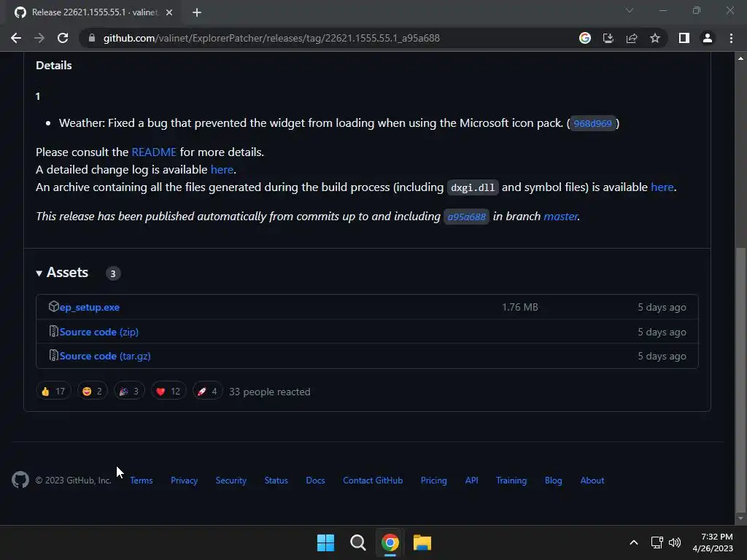Open the Terms footer link
Viewport: 747px width, 560px height.
click(142, 481)
